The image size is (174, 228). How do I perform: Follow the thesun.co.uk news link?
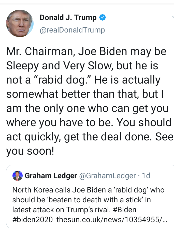point(112,220)
